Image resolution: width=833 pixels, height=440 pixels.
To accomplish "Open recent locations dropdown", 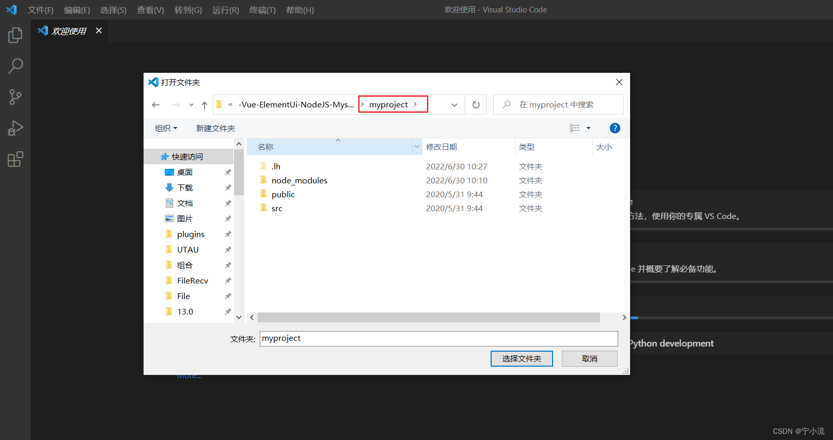I will pos(191,105).
